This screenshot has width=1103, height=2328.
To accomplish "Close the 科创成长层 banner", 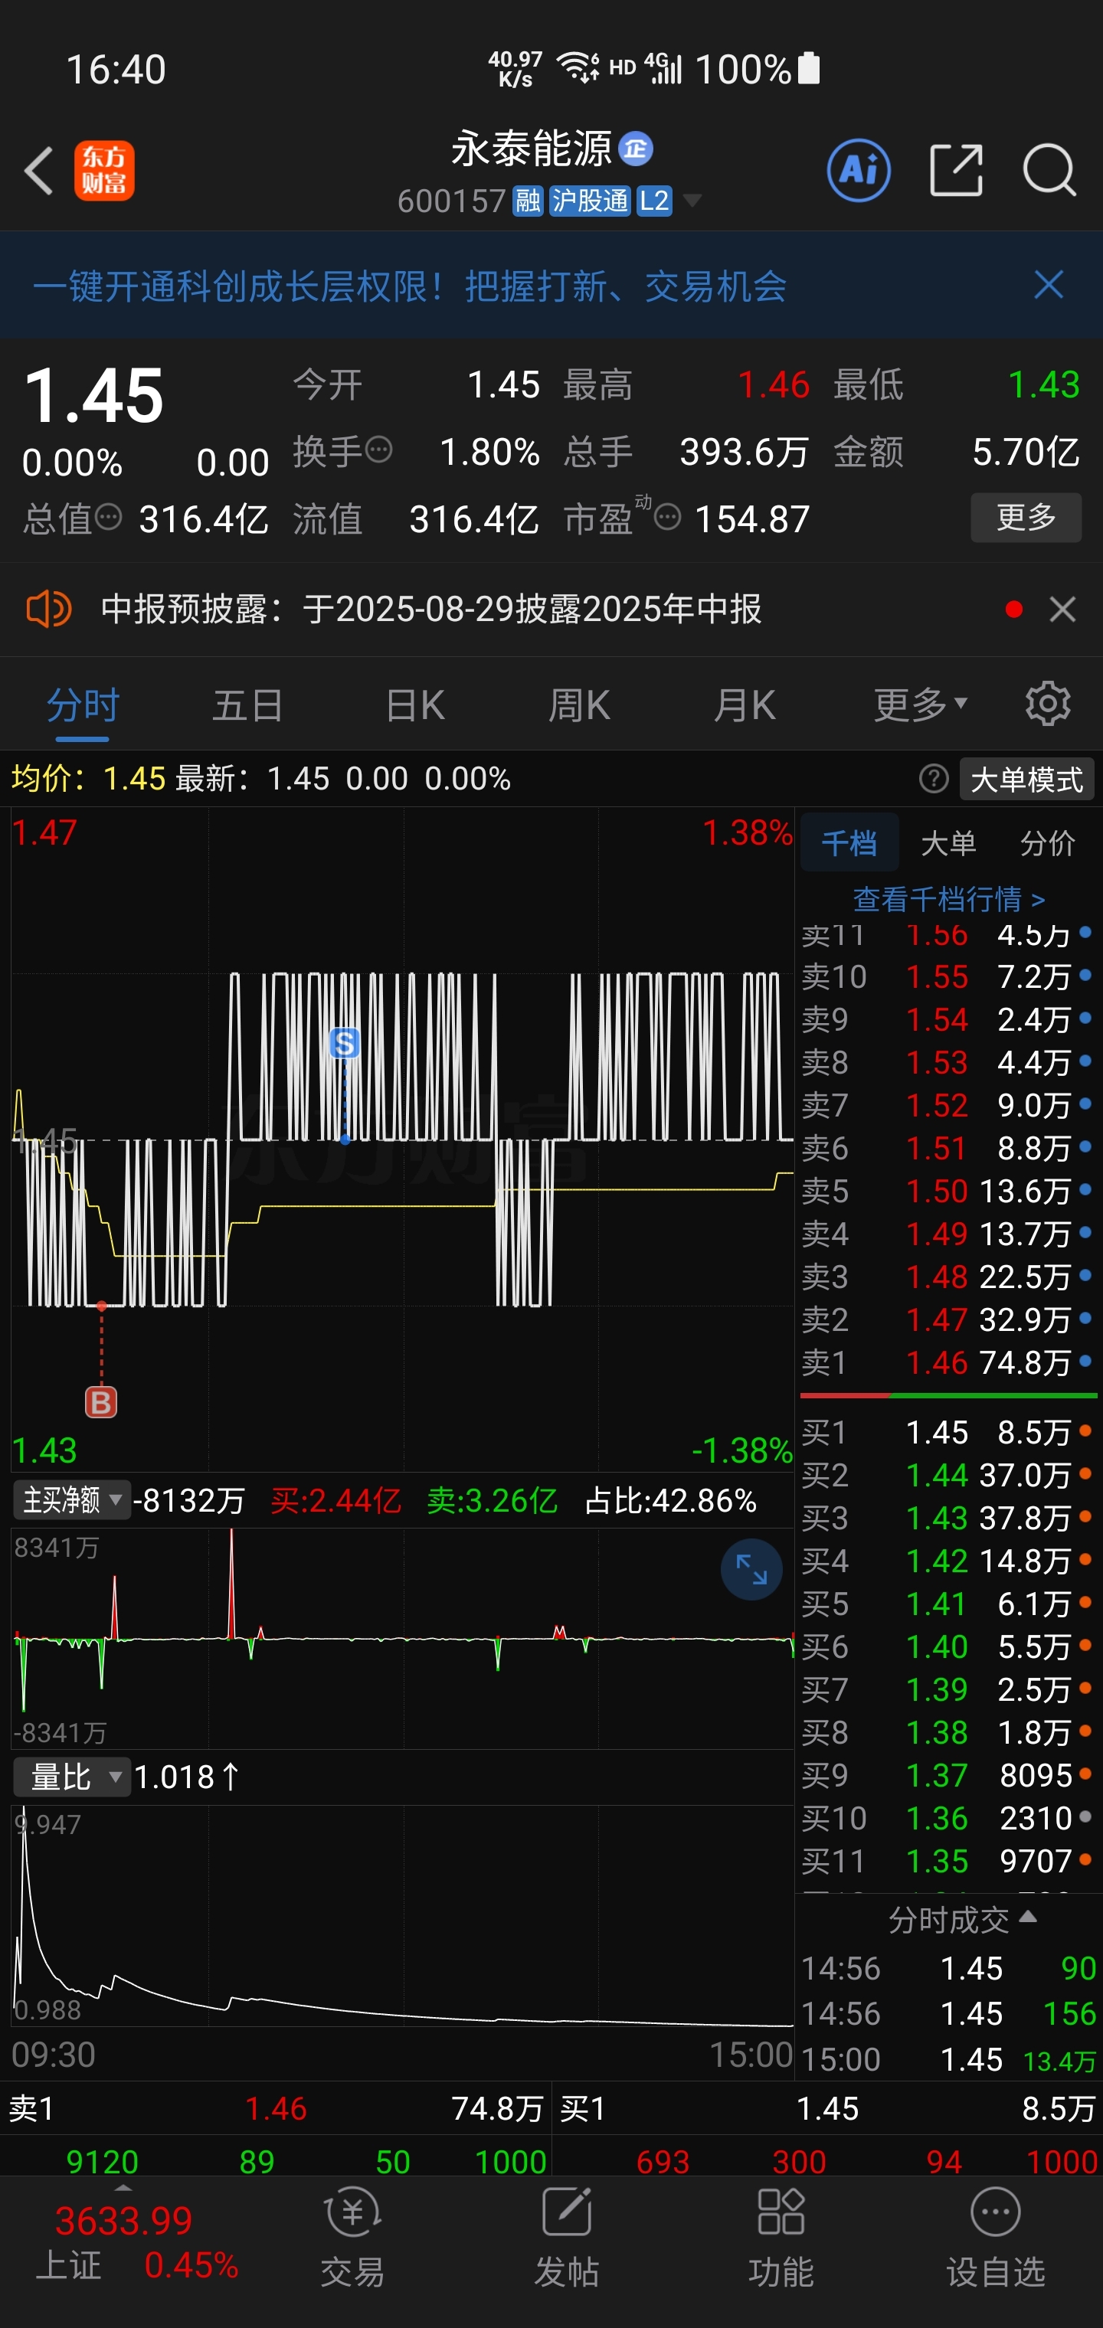I will pos(1048,286).
